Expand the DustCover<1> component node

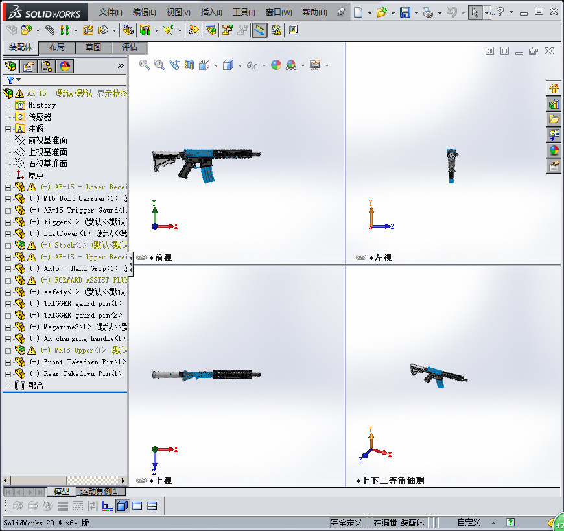point(8,234)
